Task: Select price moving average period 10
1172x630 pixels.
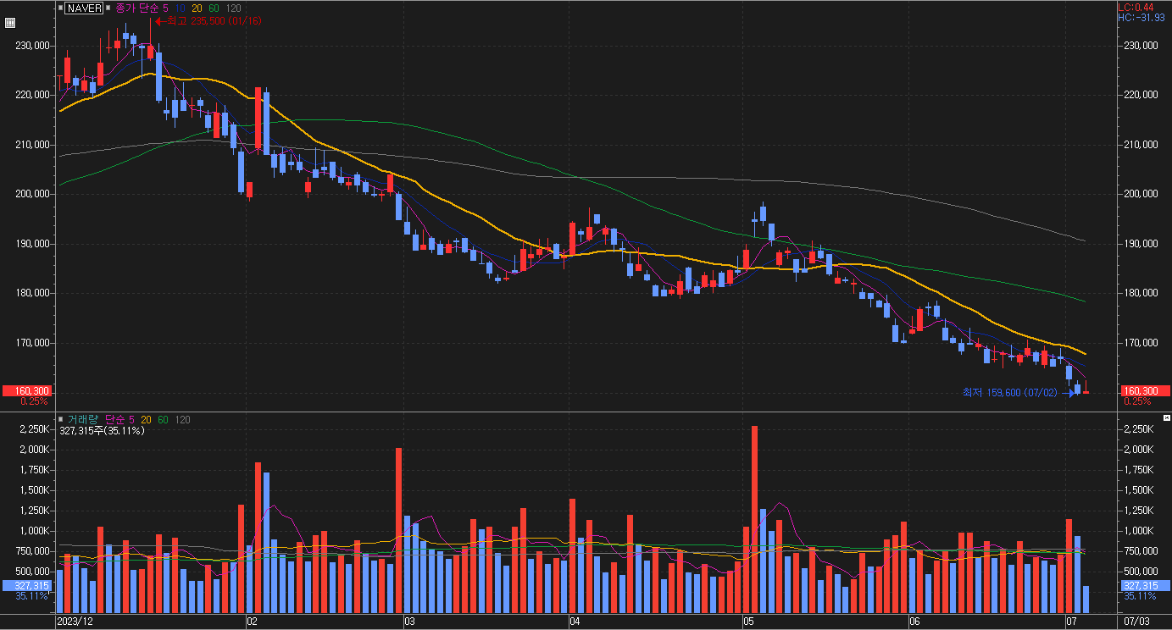Action: point(181,8)
